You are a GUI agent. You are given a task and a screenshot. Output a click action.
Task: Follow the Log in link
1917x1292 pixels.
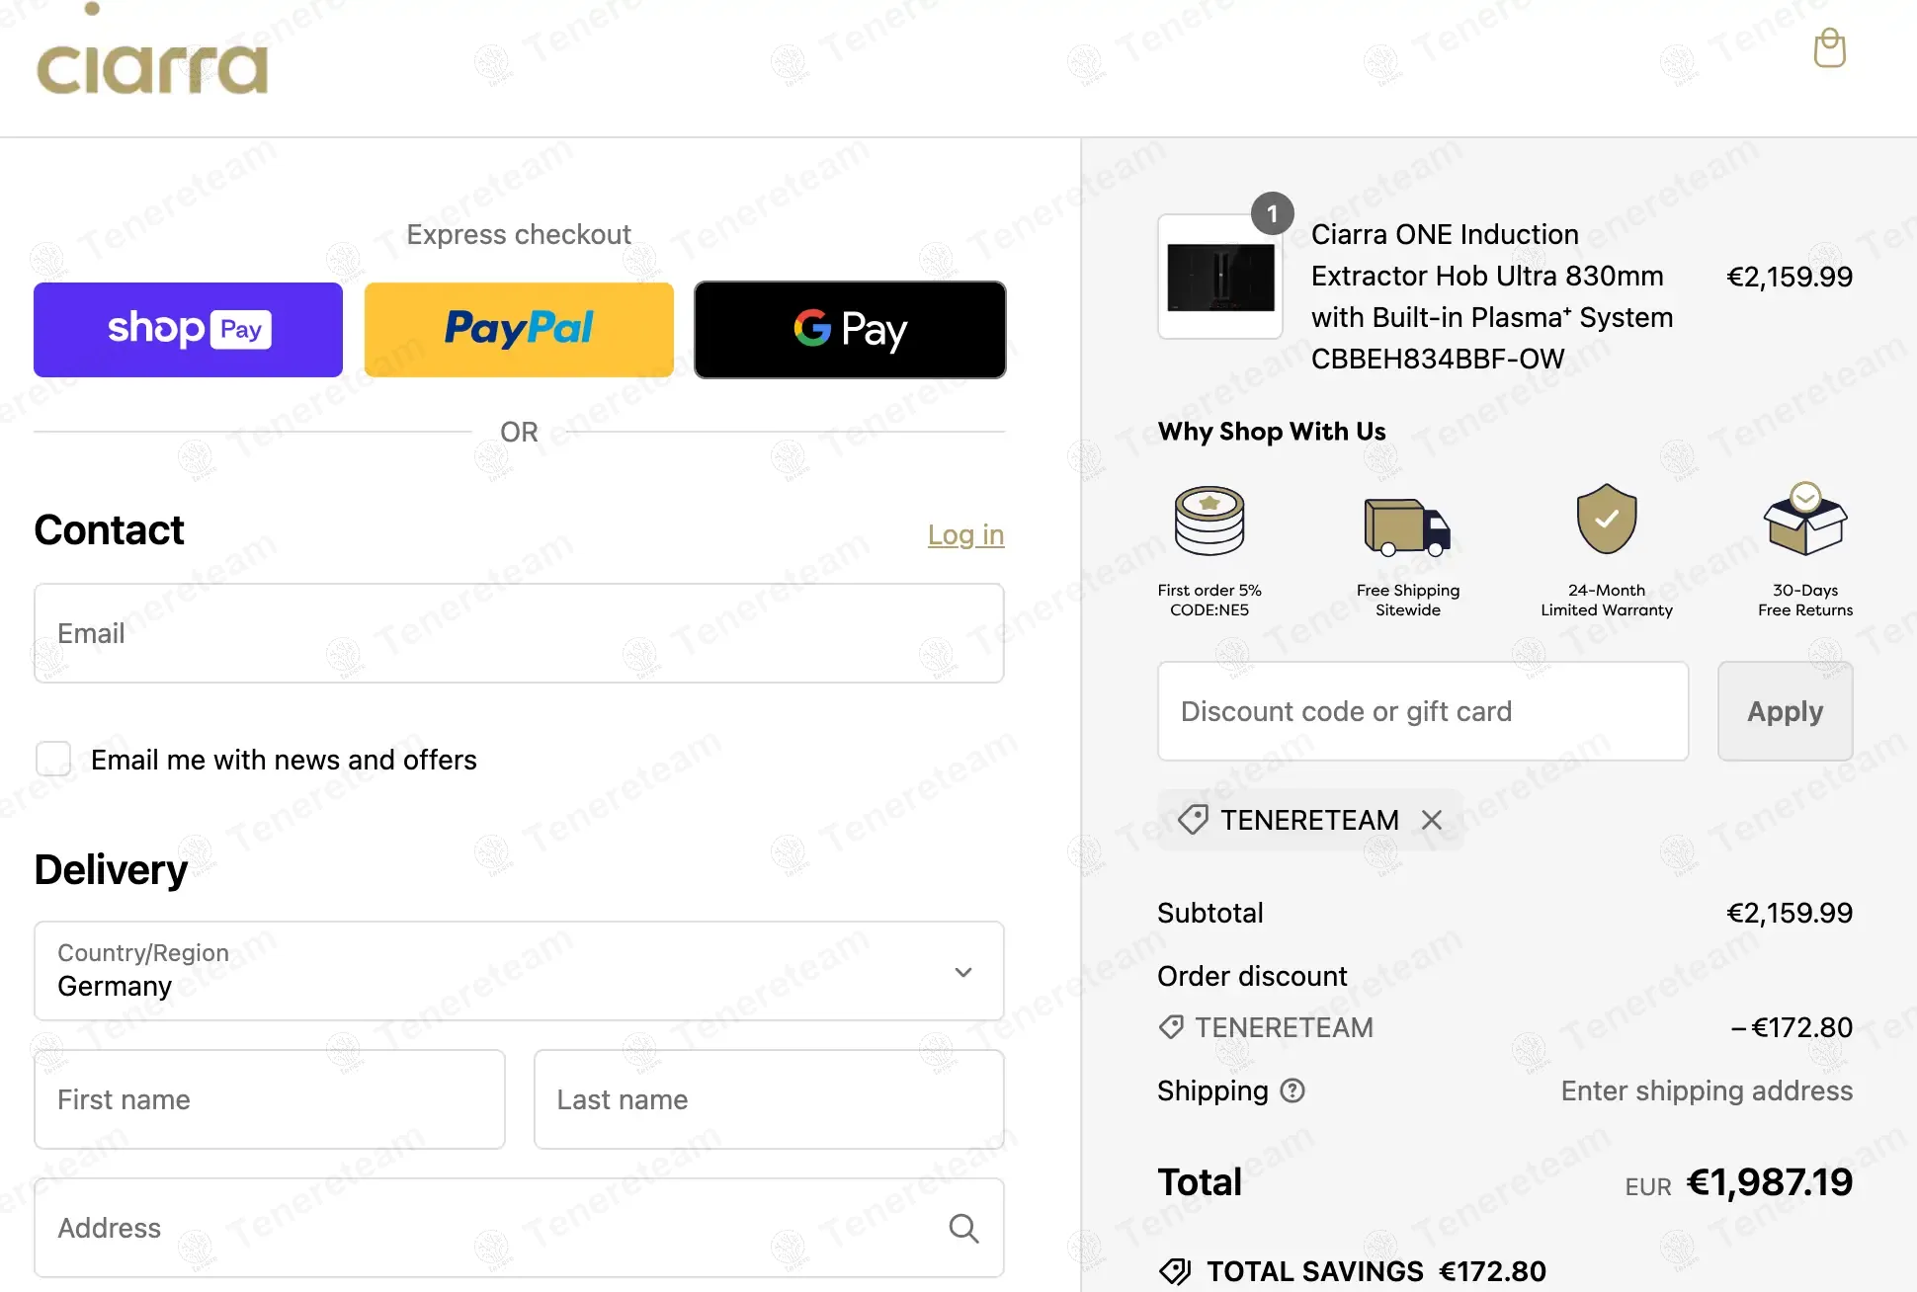coord(965,534)
